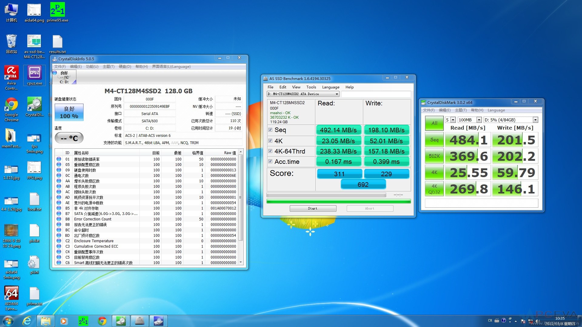Click the Start button in AS SSD Benchmark
582x327 pixels.
[x=313, y=208]
